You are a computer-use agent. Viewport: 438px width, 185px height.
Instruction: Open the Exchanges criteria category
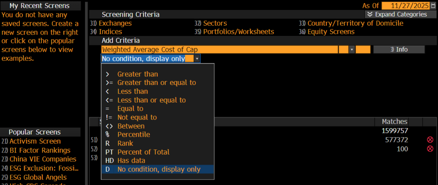(x=115, y=23)
